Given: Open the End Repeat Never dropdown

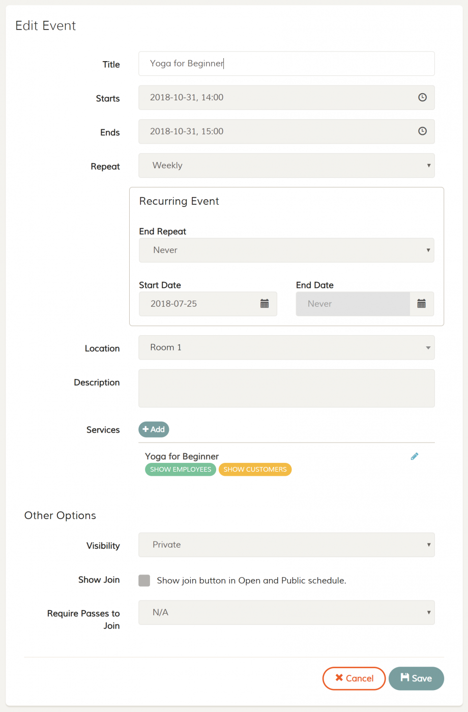Looking at the screenshot, I should tap(286, 250).
